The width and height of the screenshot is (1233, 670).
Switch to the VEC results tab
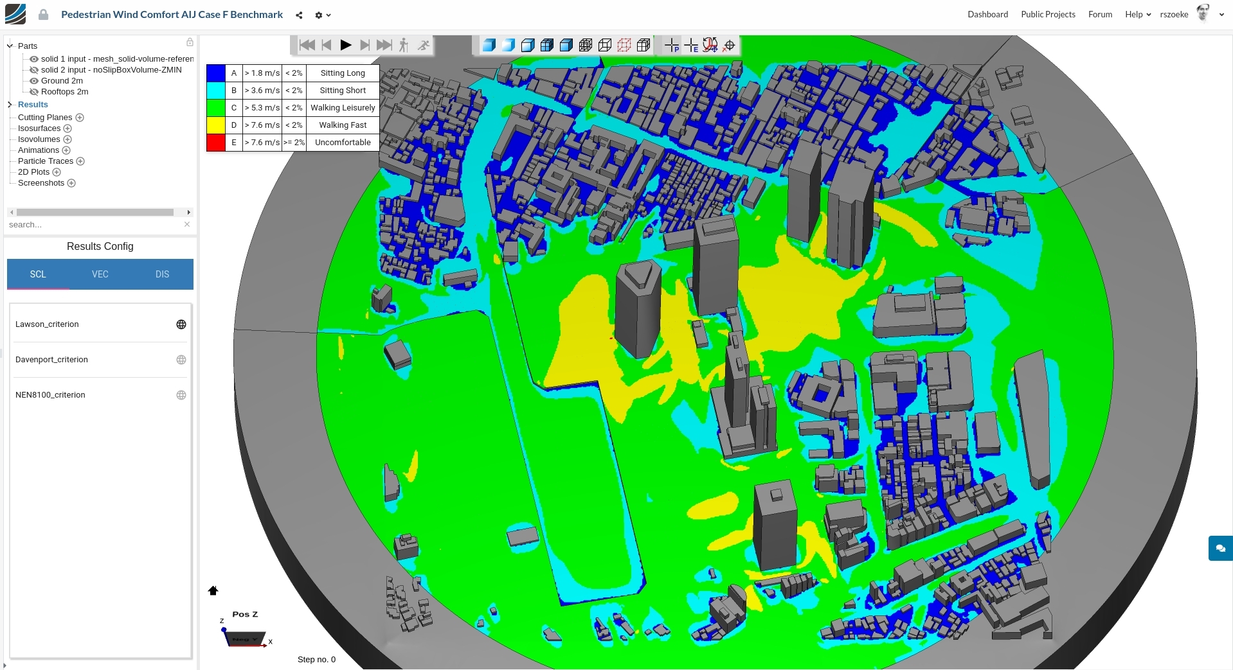100,274
